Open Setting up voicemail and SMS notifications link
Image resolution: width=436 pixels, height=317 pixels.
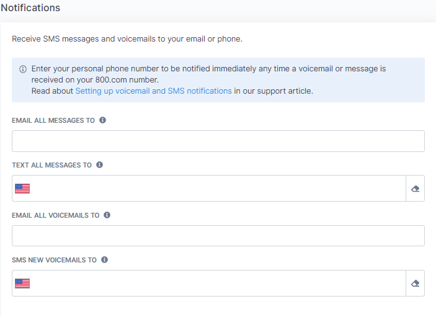tap(153, 91)
